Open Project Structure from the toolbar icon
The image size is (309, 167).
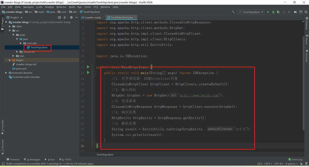click(295, 12)
